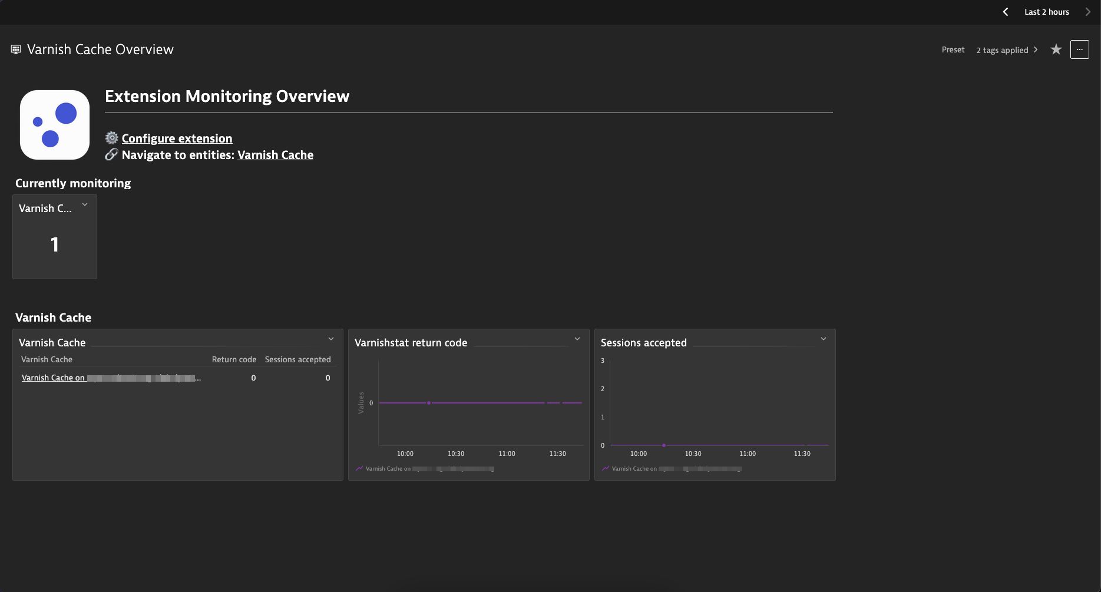The image size is (1101, 592).
Task: Open the Varnishstat return code panel dropdown
Action: 577,339
